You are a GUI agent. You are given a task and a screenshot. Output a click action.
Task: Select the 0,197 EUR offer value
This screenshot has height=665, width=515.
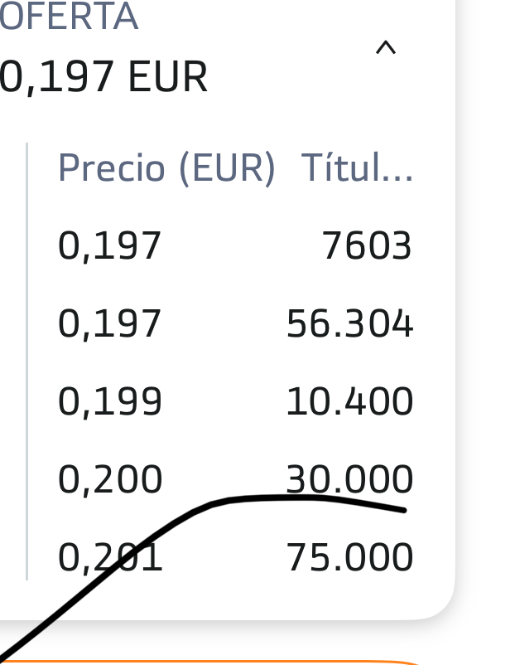[x=103, y=77]
